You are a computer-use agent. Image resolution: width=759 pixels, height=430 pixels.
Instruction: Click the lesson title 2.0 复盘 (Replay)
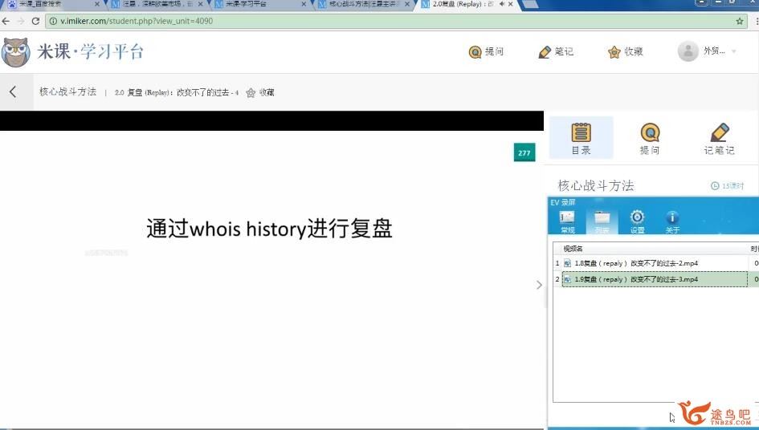177,92
